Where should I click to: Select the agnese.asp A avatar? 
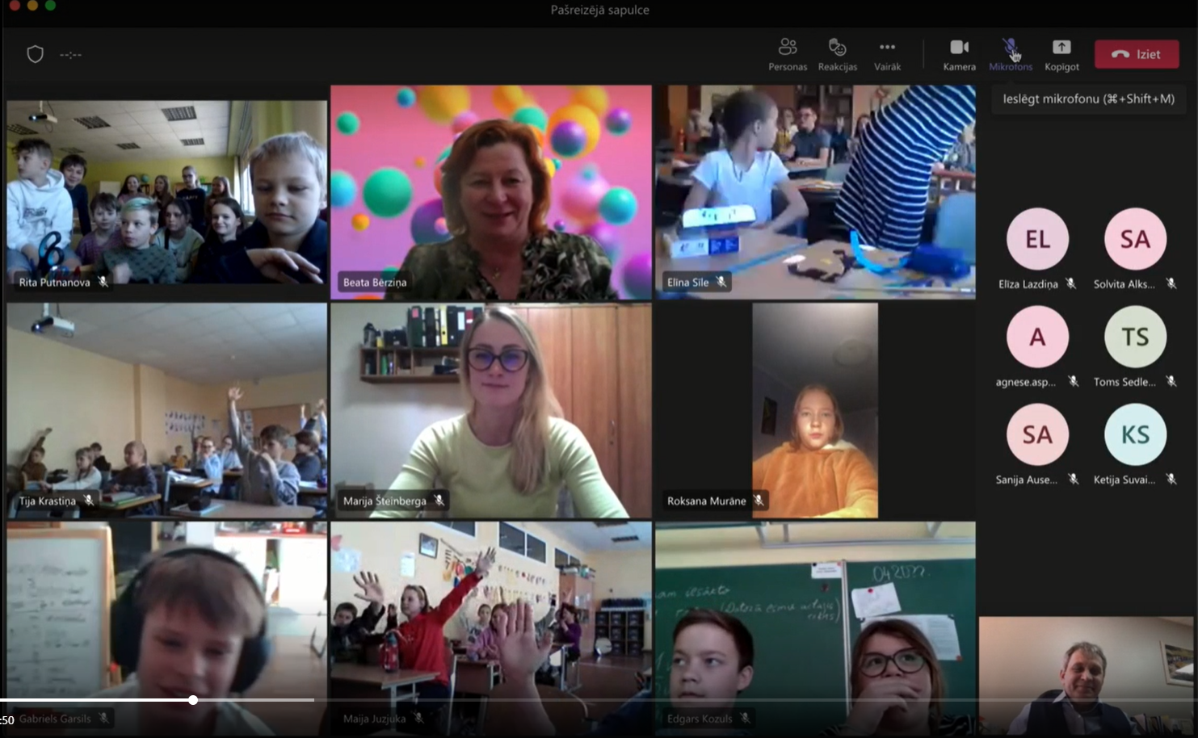click(1037, 337)
